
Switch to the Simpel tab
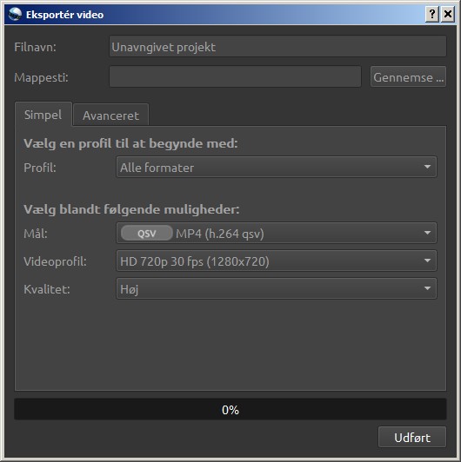(x=43, y=115)
